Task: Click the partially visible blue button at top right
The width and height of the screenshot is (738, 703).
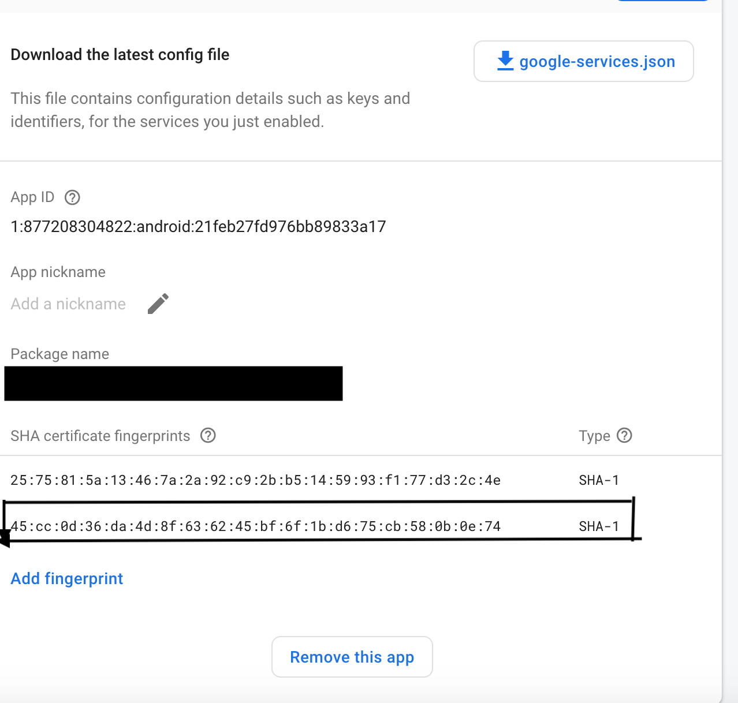Action: (x=662, y=2)
